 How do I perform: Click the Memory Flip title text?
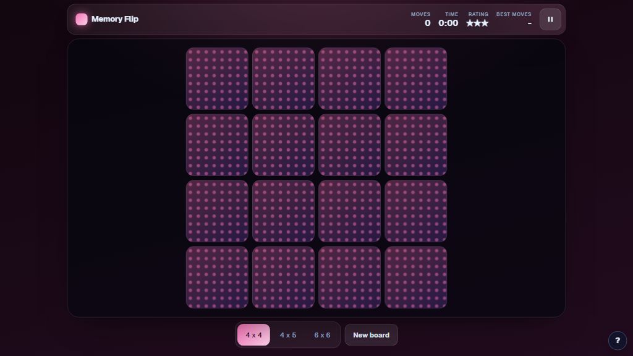click(114, 19)
